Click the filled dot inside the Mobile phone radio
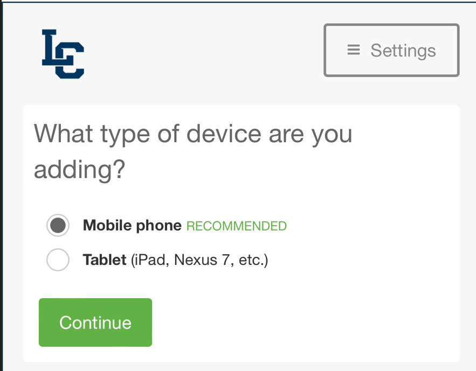476x371 pixels. click(x=58, y=225)
